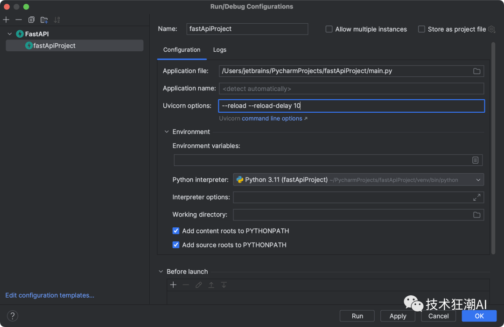Open the Environment variables editor icon
Image resolution: width=504 pixels, height=327 pixels.
[x=475, y=160]
